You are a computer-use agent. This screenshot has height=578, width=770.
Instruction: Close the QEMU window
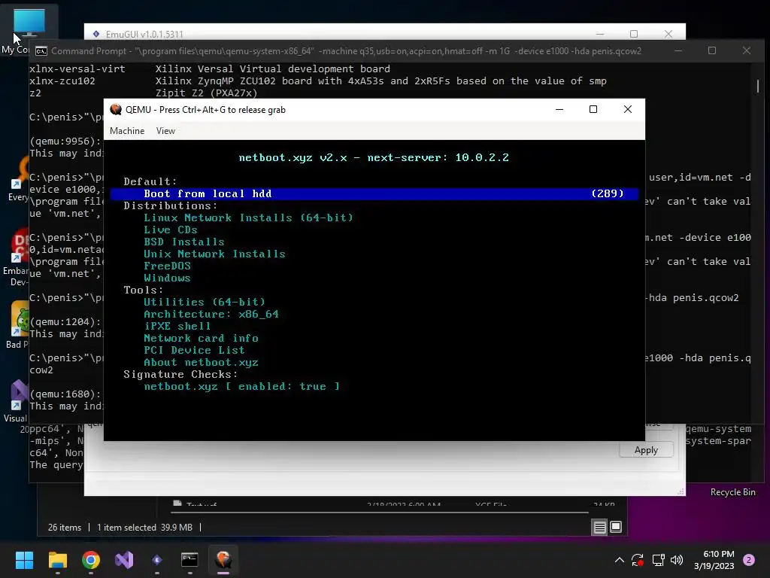628,109
